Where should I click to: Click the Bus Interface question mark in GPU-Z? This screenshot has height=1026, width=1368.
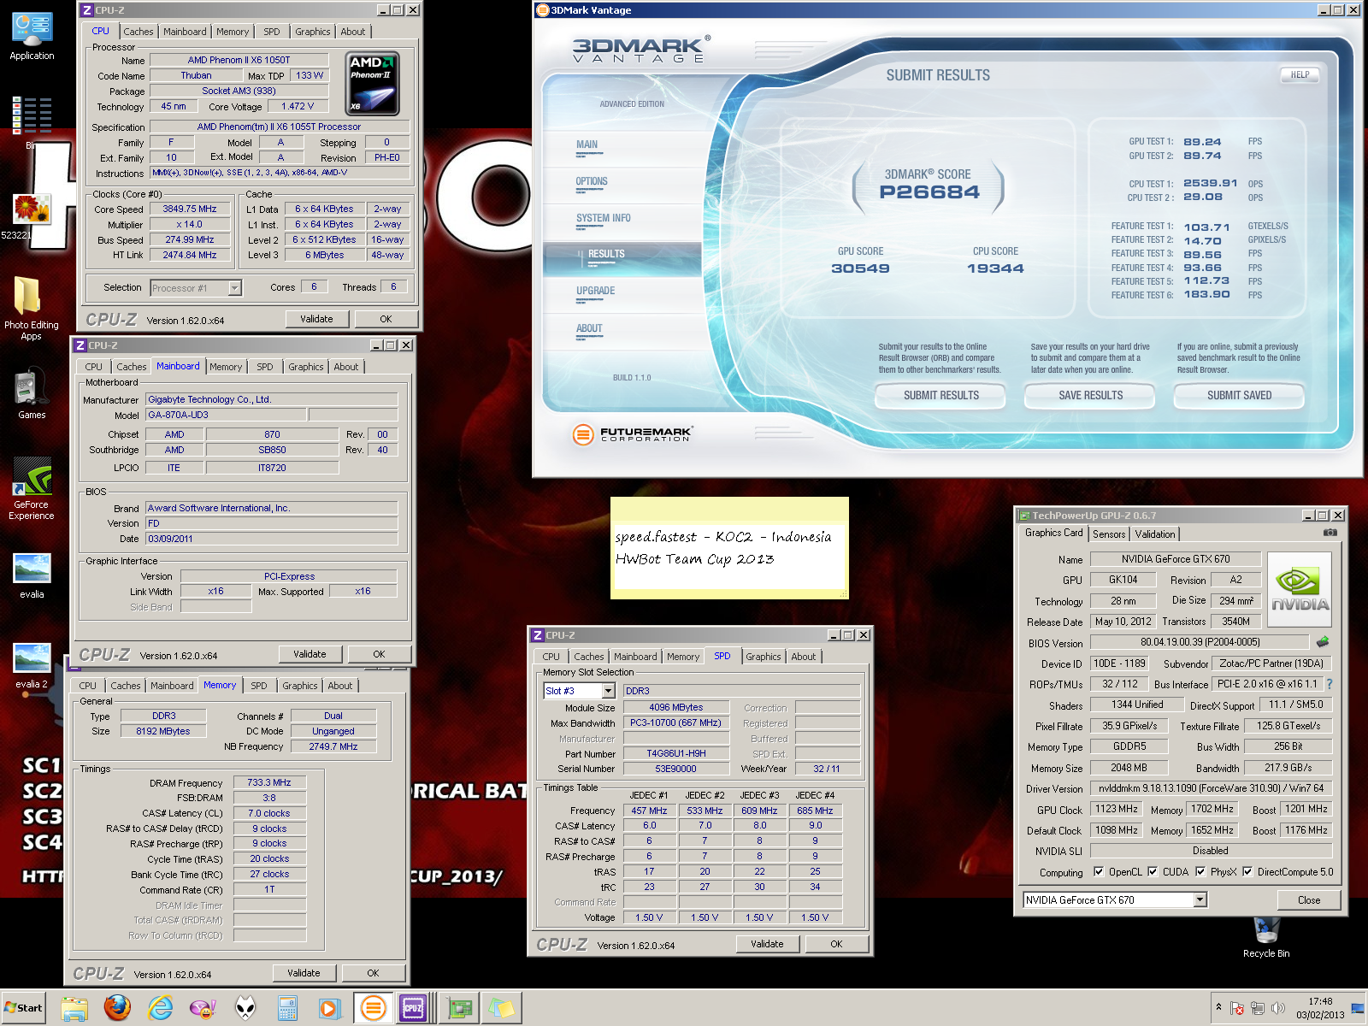[x=1330, y=684]
